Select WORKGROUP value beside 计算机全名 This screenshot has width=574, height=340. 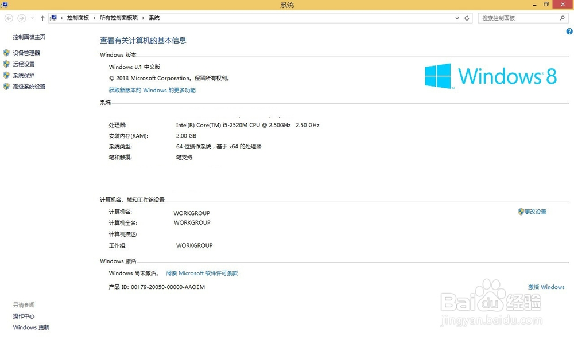pos(192,222)
